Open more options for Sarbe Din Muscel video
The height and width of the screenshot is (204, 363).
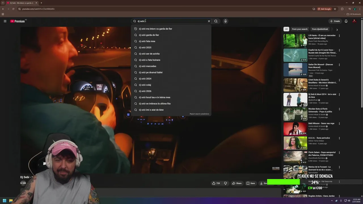pyautogui.click(x=339, y=65)
